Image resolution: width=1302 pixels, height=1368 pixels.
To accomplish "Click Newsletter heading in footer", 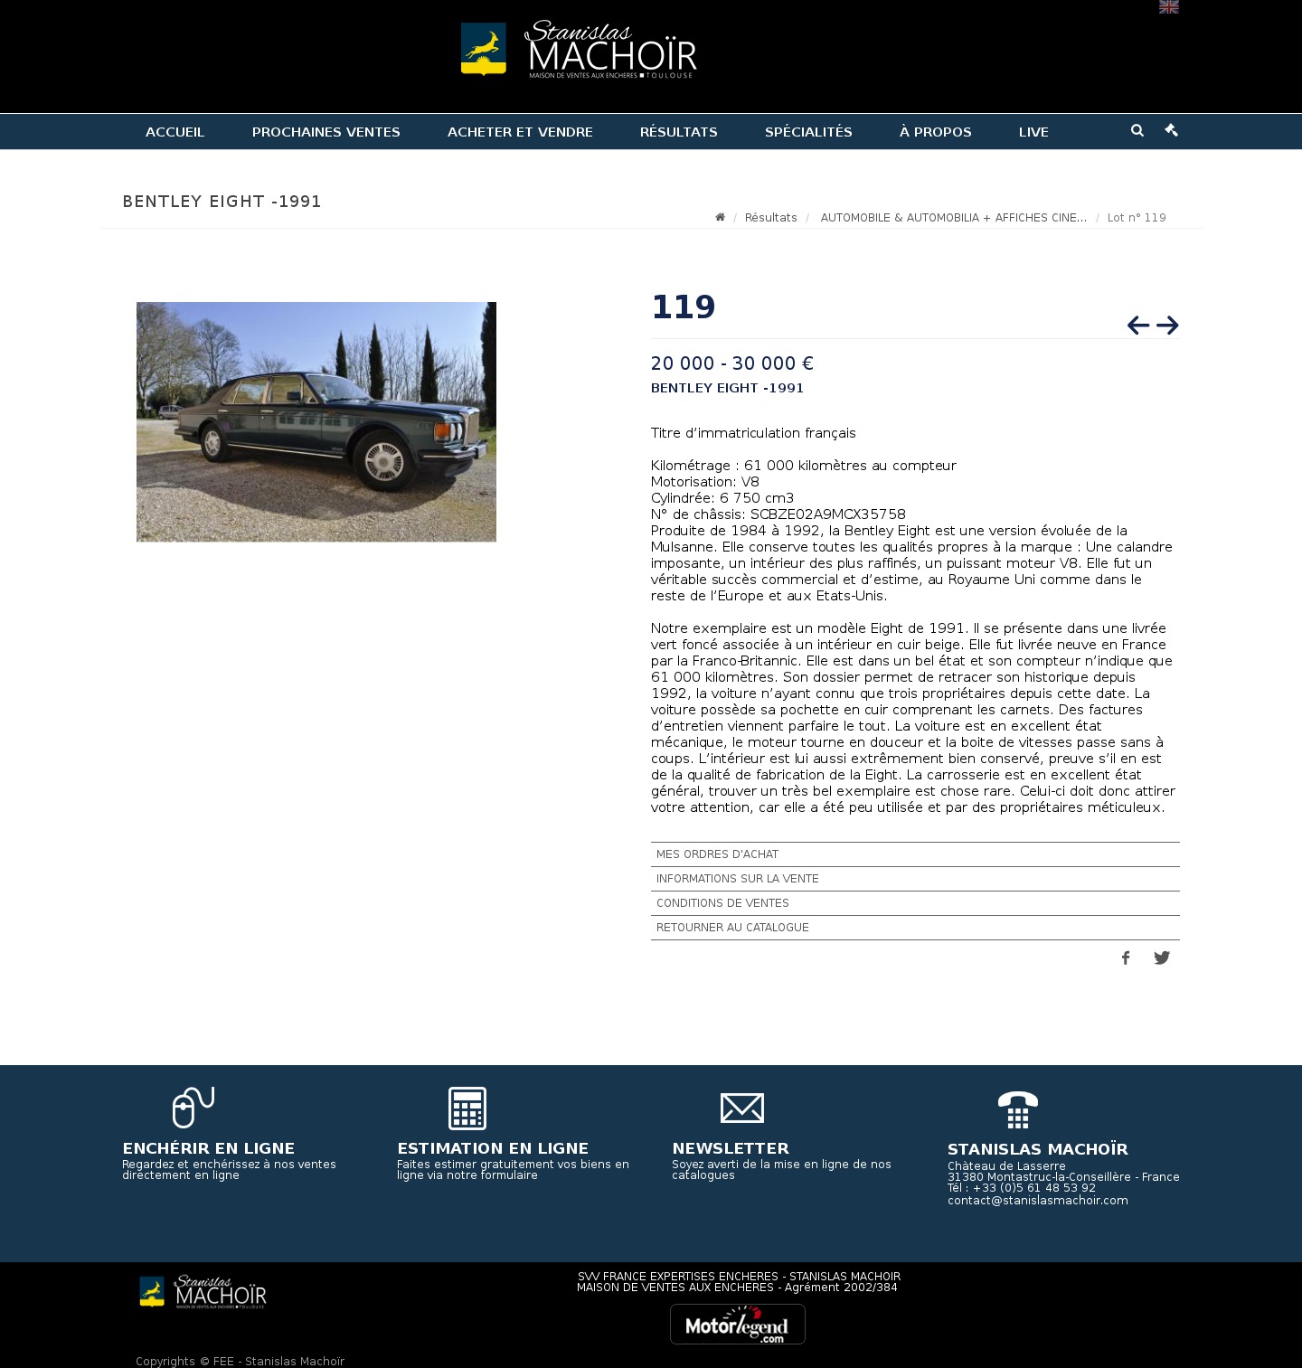I will [x=731, y=1148].
